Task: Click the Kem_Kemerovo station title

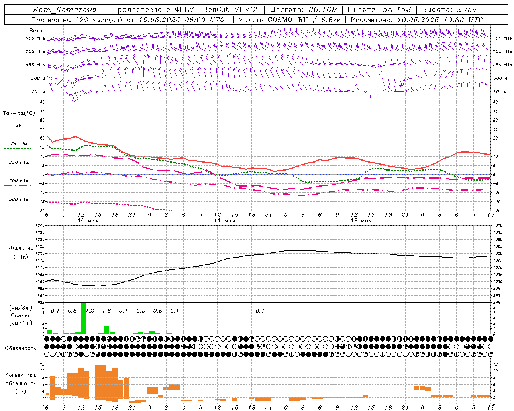Action: coord(64,10)
